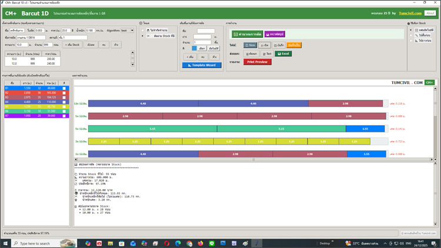The image size is (441, 248).
Task: Click the length input field showing 10.0
Action: pyautogui.click(x=22, y=44)
